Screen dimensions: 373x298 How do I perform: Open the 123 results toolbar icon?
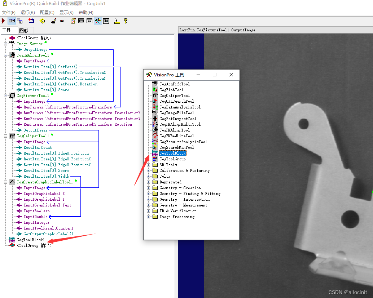[81, 21]
